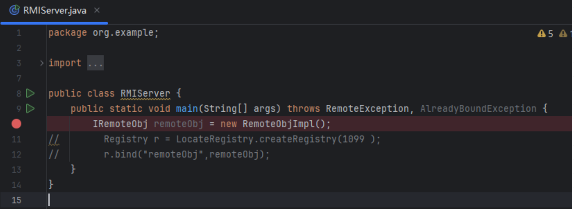Click the IRemoteObj type on line 10
Image resolution: width=574 pixels, height=209 pixels.
[121, 124]
